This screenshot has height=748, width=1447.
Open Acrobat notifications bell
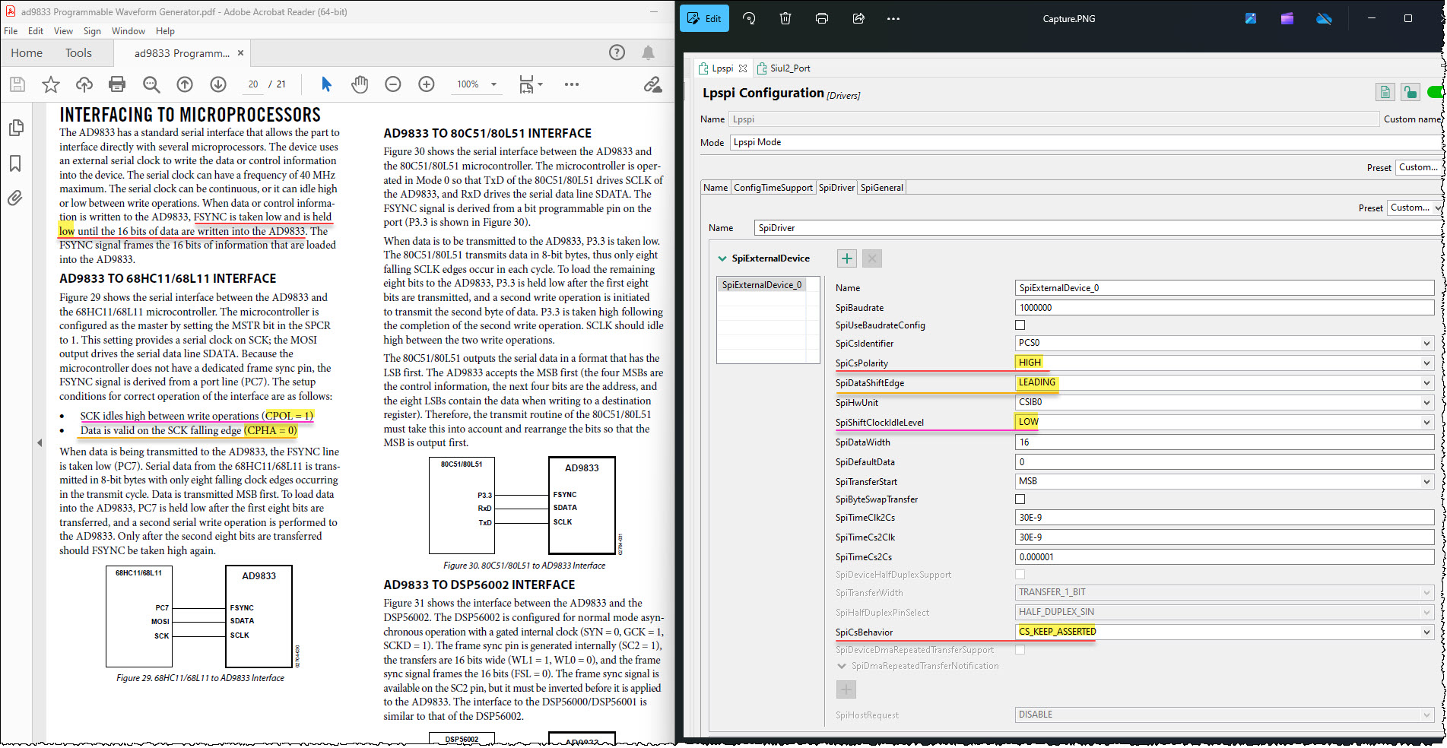tap(648, 52)
